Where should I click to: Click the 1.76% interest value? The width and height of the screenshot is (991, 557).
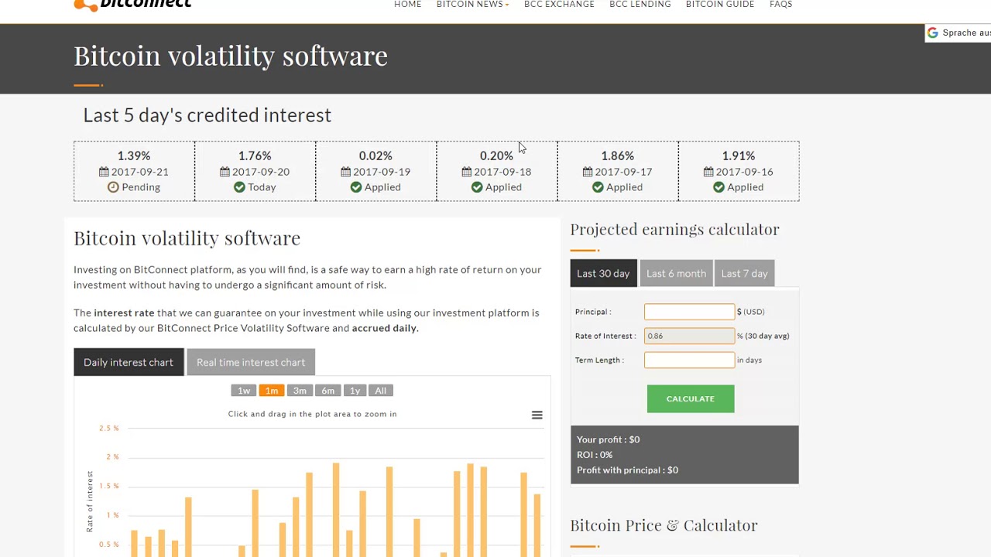(x=255, y=156)
